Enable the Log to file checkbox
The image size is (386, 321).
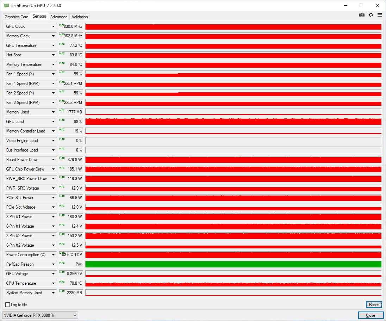pyautogui.click(x=8, y=305)
